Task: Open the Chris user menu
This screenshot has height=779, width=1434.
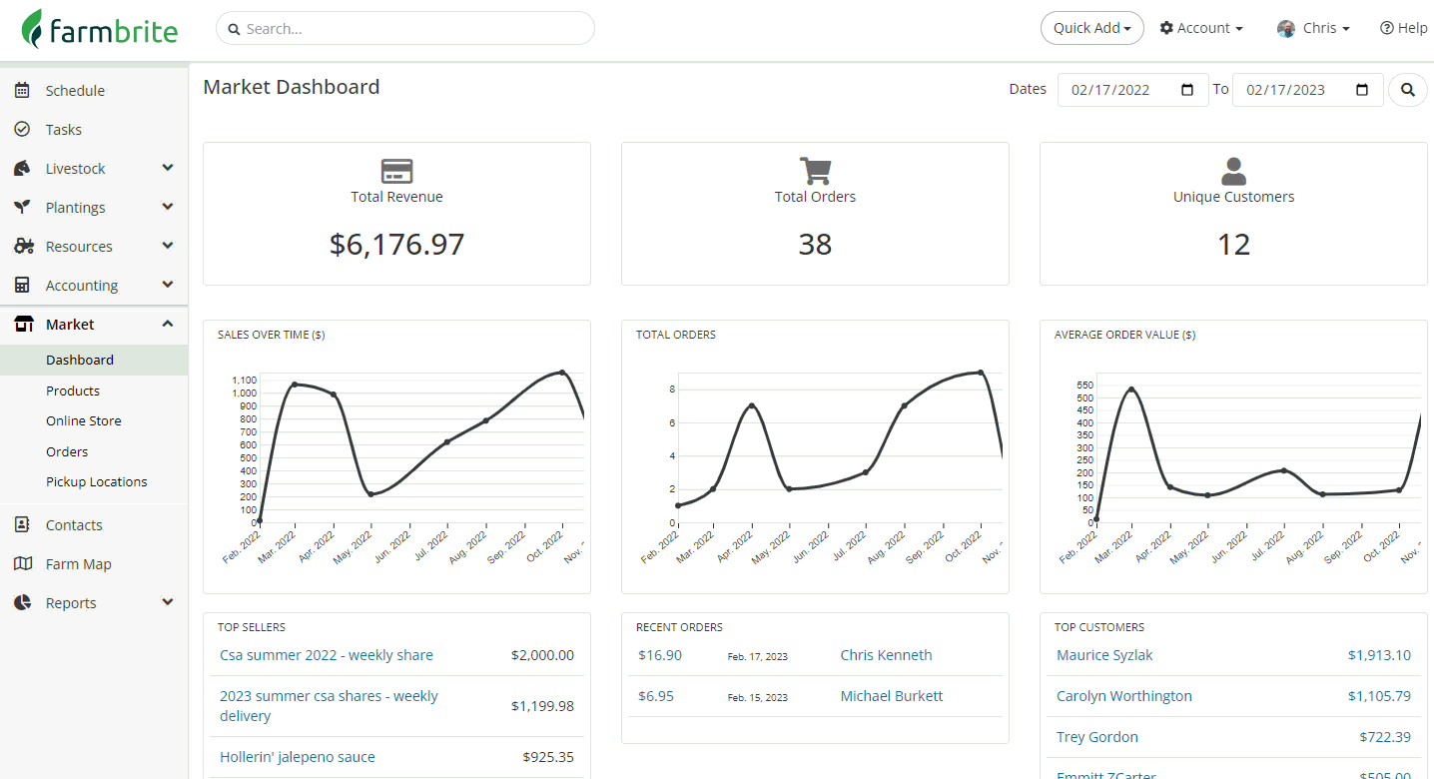Action: 1313,28
